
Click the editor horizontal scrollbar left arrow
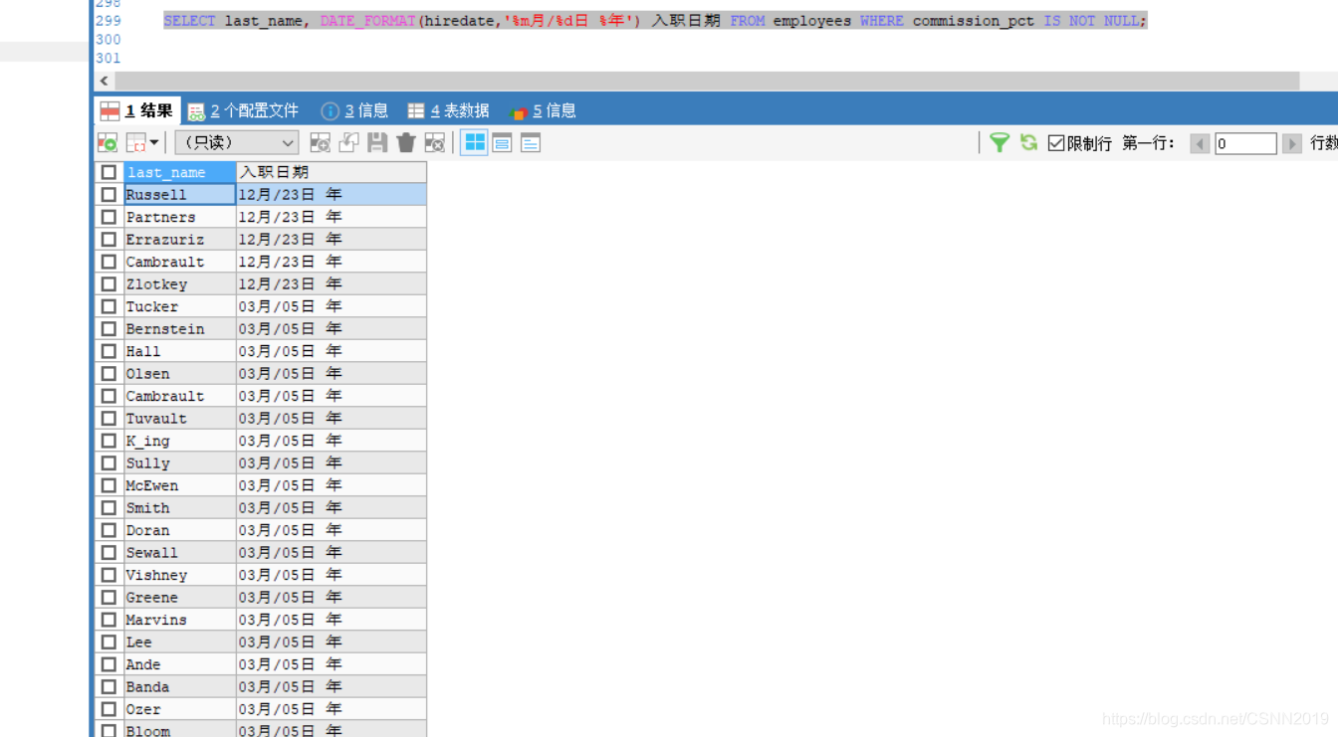(105, 81)
